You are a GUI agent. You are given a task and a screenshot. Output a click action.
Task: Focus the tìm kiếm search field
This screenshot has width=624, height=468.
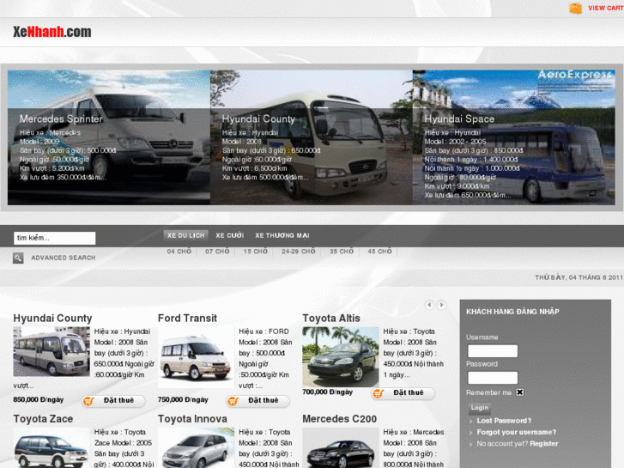[55, 238]
